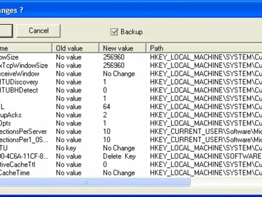The width and height of the screenshot is (262, 197).
Task: Click the Delete Key new value
Action: (x=119, y=156)
